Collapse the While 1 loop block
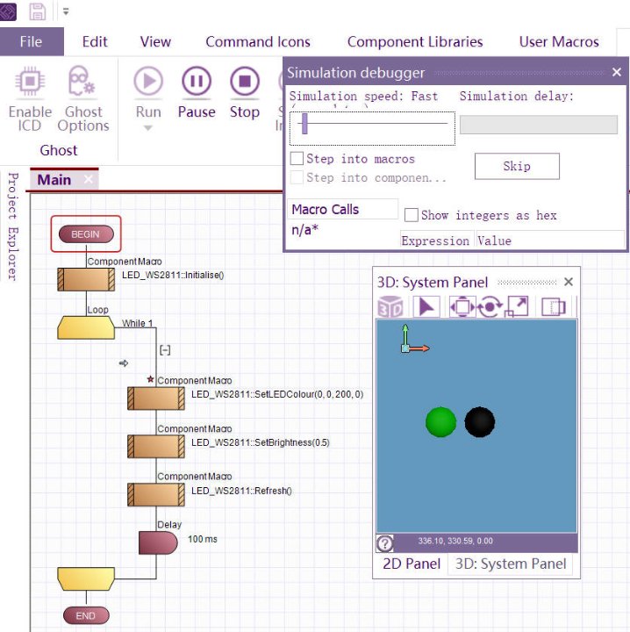The image size is (630, 632). tap(165, 349)
